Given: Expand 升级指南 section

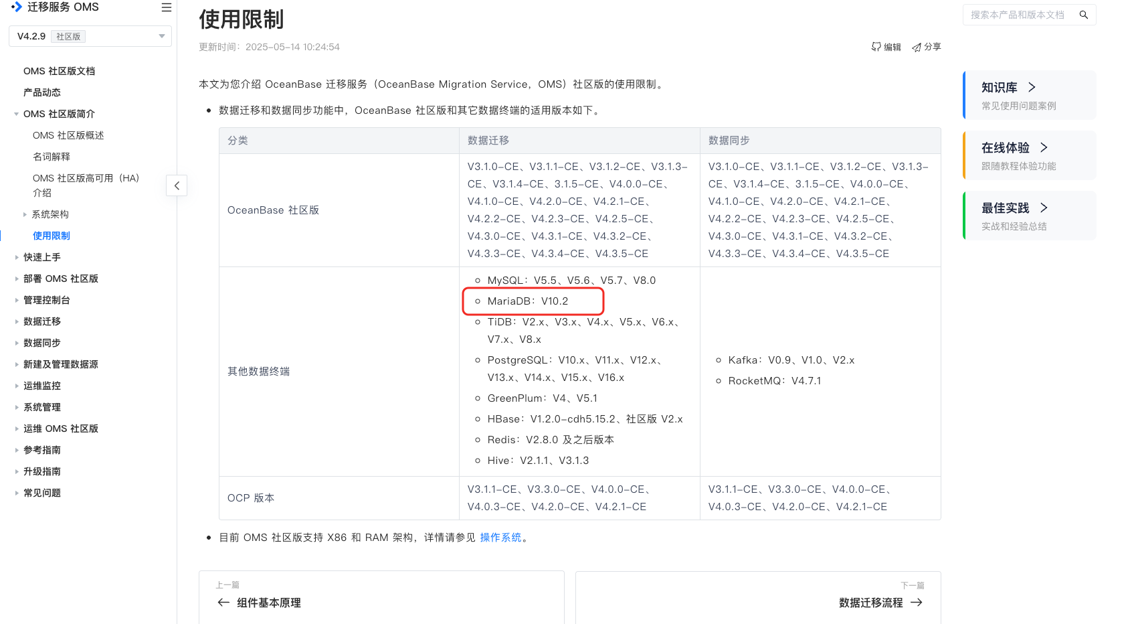Looking at the screenshot, I should point(16,471).
